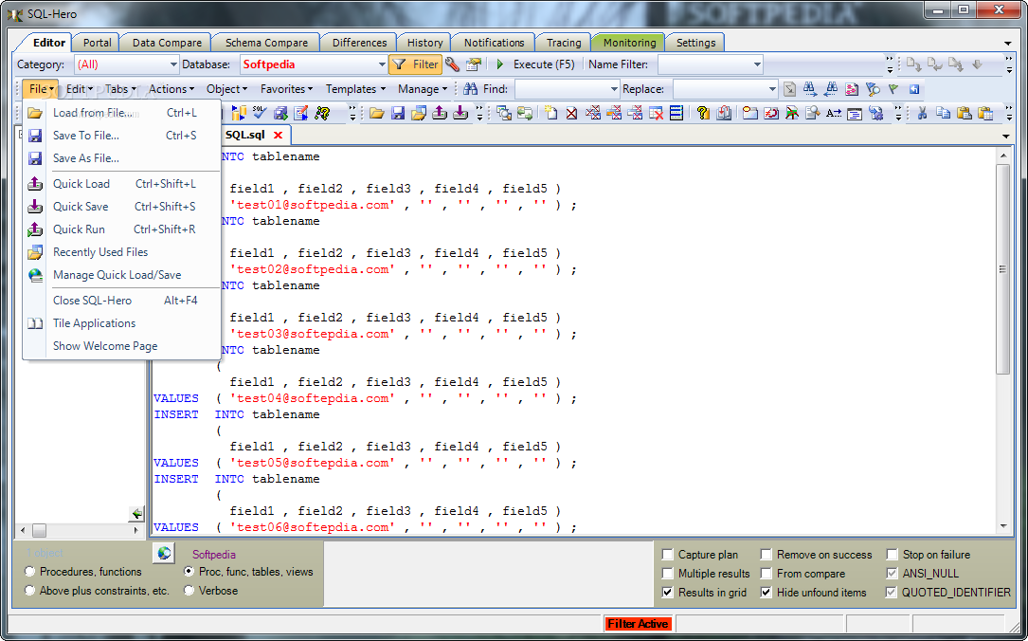Click the paste-with-table clipboard icon

click(x=984, y=113)
